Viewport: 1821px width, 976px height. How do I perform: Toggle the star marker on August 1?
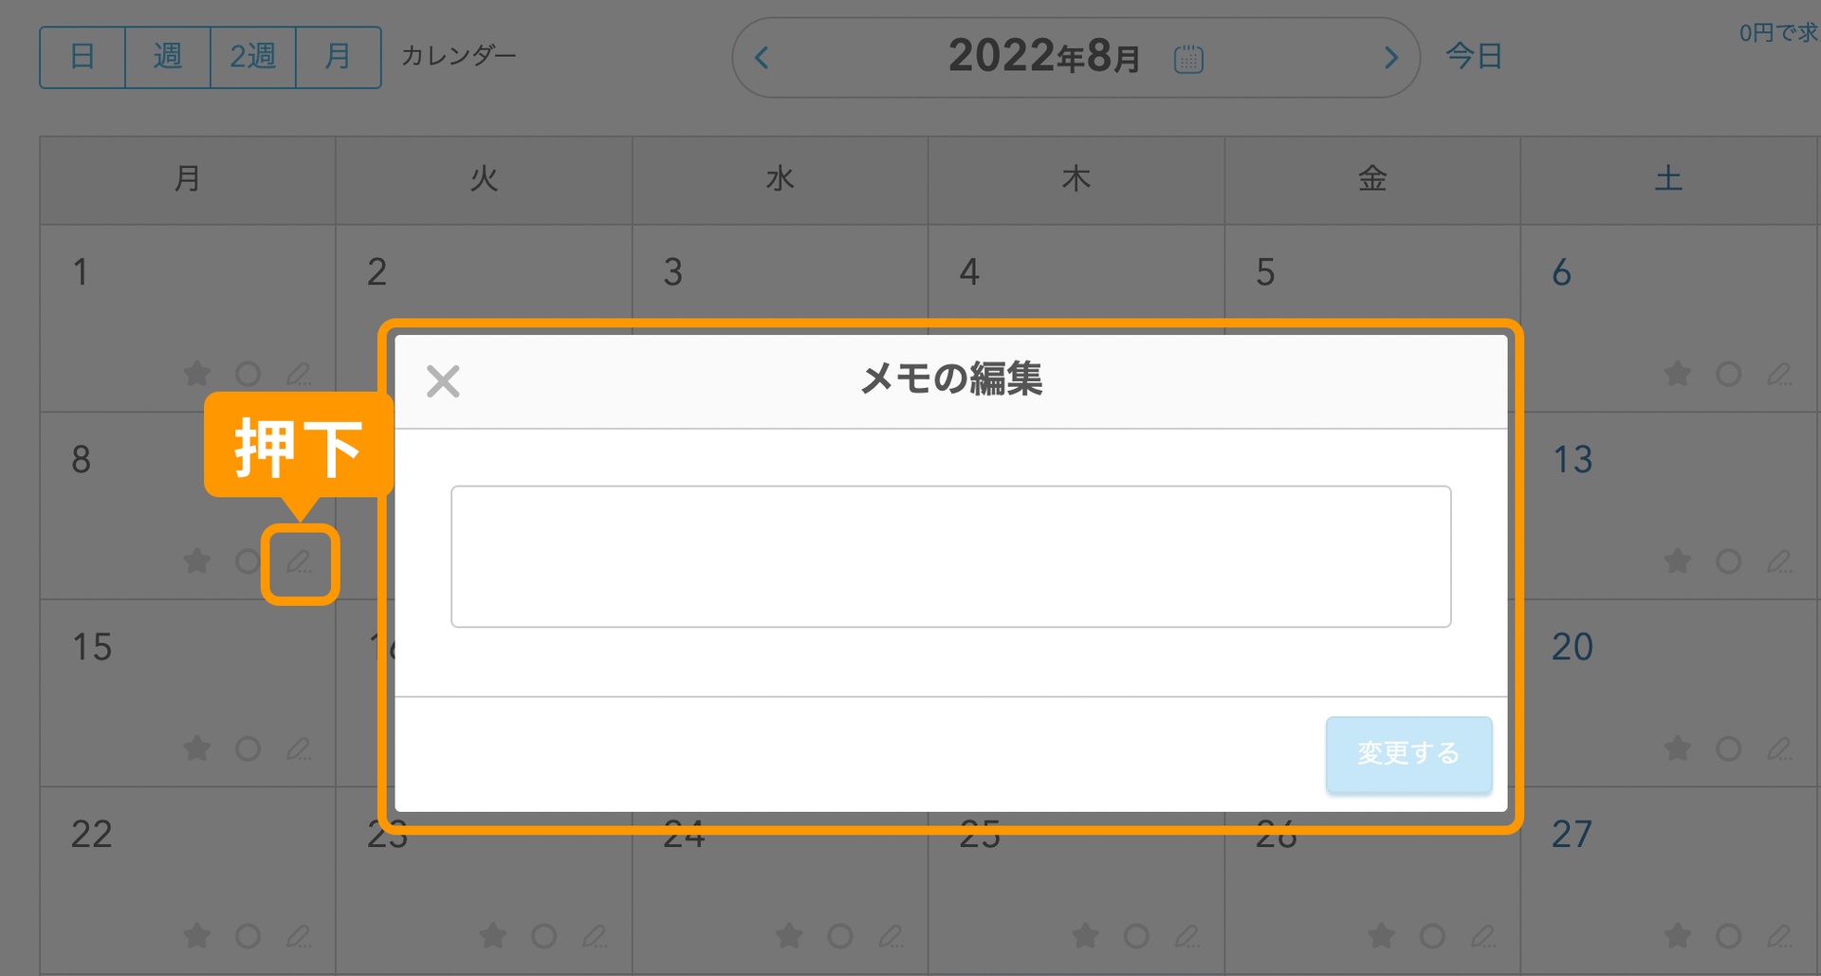[197, 374]
